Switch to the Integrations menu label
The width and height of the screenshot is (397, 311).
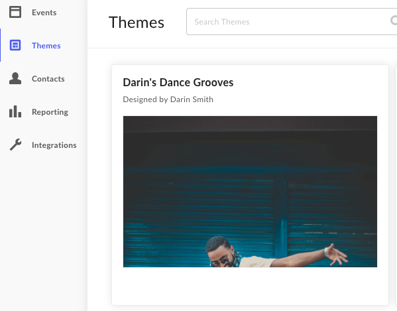tap(54, 145)
